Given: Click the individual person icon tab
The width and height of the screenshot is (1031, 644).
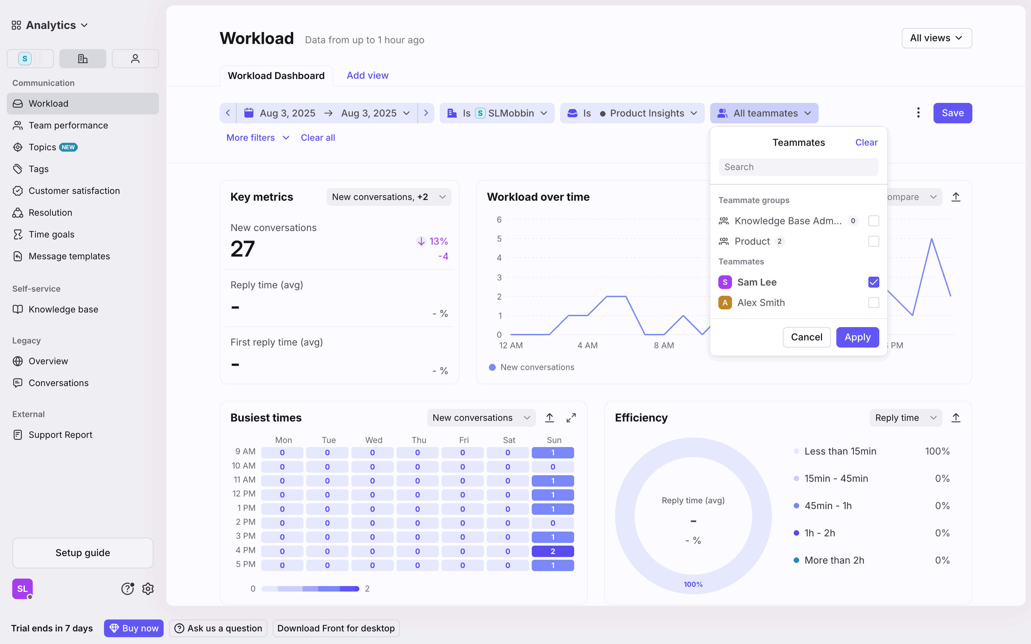Looking at the screenshot, I should (x=135, y=58).
